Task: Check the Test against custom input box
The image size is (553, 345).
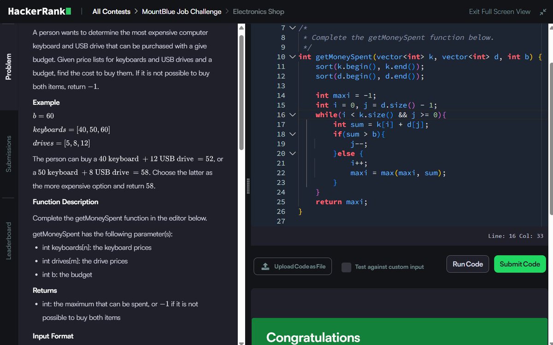Action: 346,267
